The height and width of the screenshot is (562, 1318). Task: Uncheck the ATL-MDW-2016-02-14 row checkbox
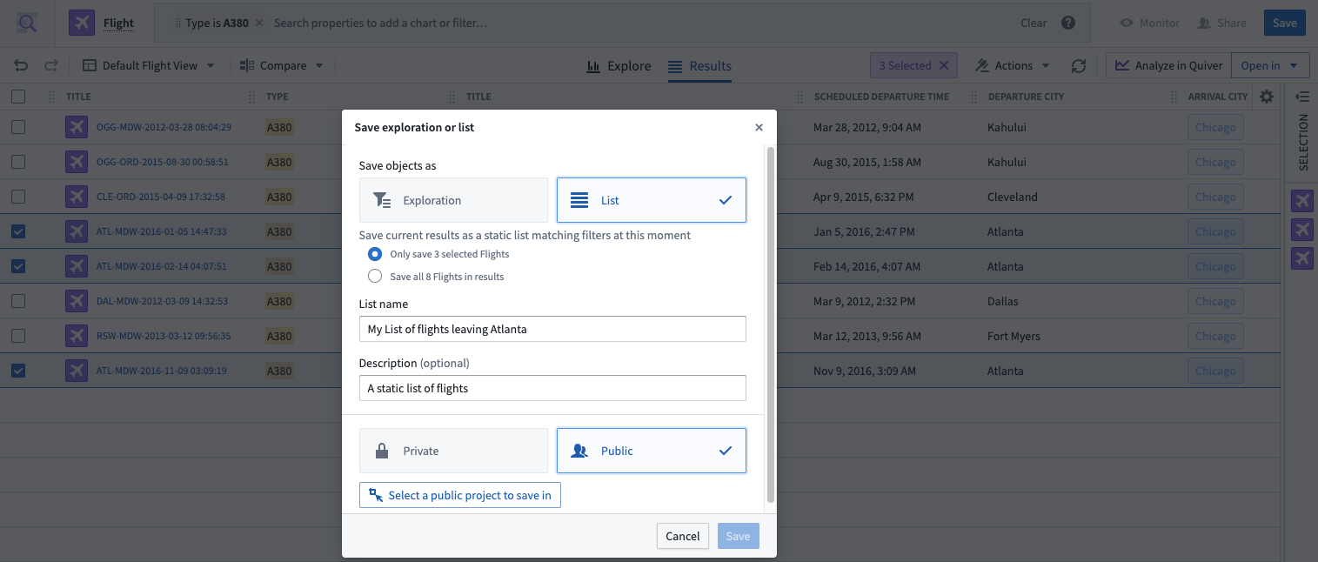pos(18,266)
